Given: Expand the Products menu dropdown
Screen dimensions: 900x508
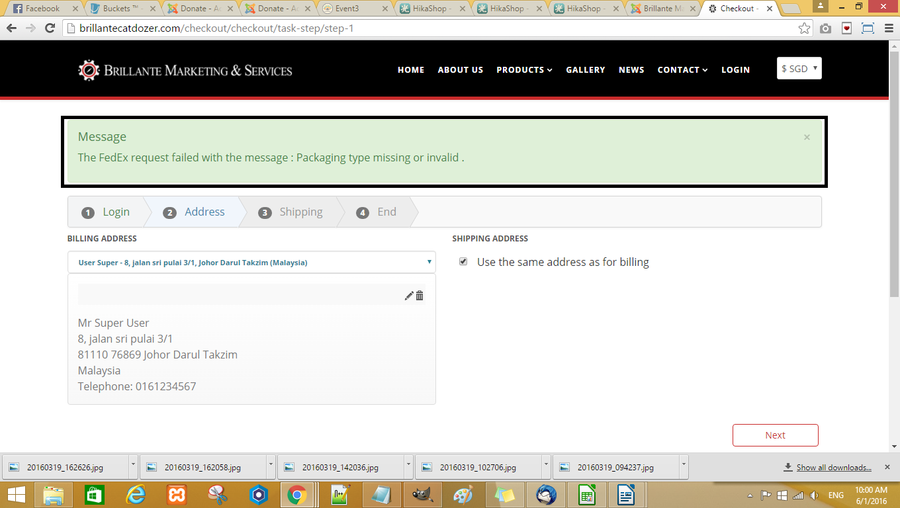Looking at the screenshot, I should click(524, 69).
